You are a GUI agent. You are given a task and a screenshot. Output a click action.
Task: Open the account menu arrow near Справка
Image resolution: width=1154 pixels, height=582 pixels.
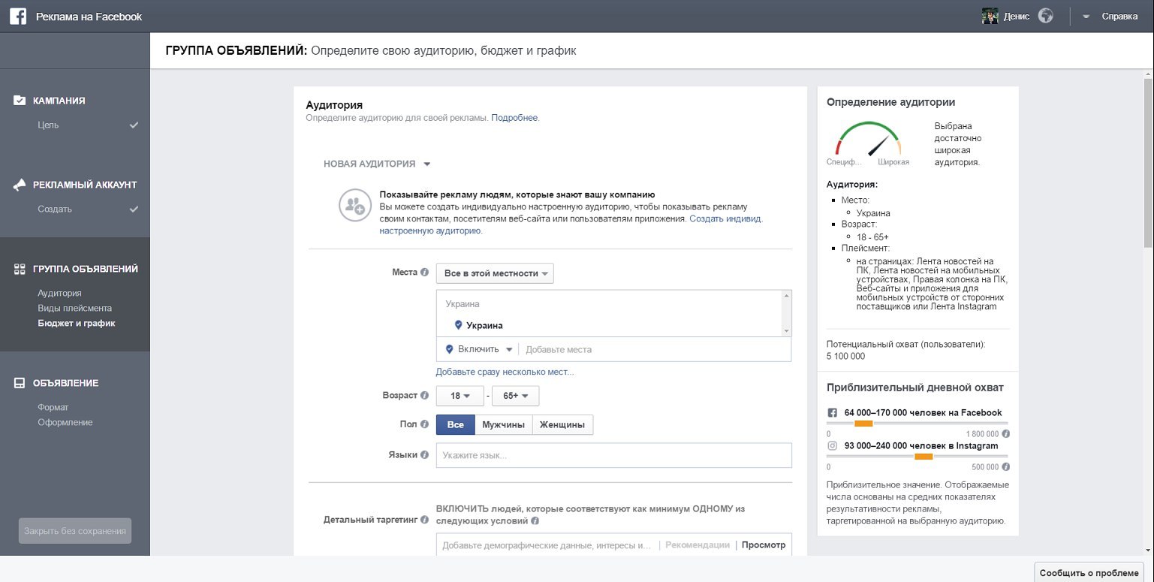(x=1086, y=17)
